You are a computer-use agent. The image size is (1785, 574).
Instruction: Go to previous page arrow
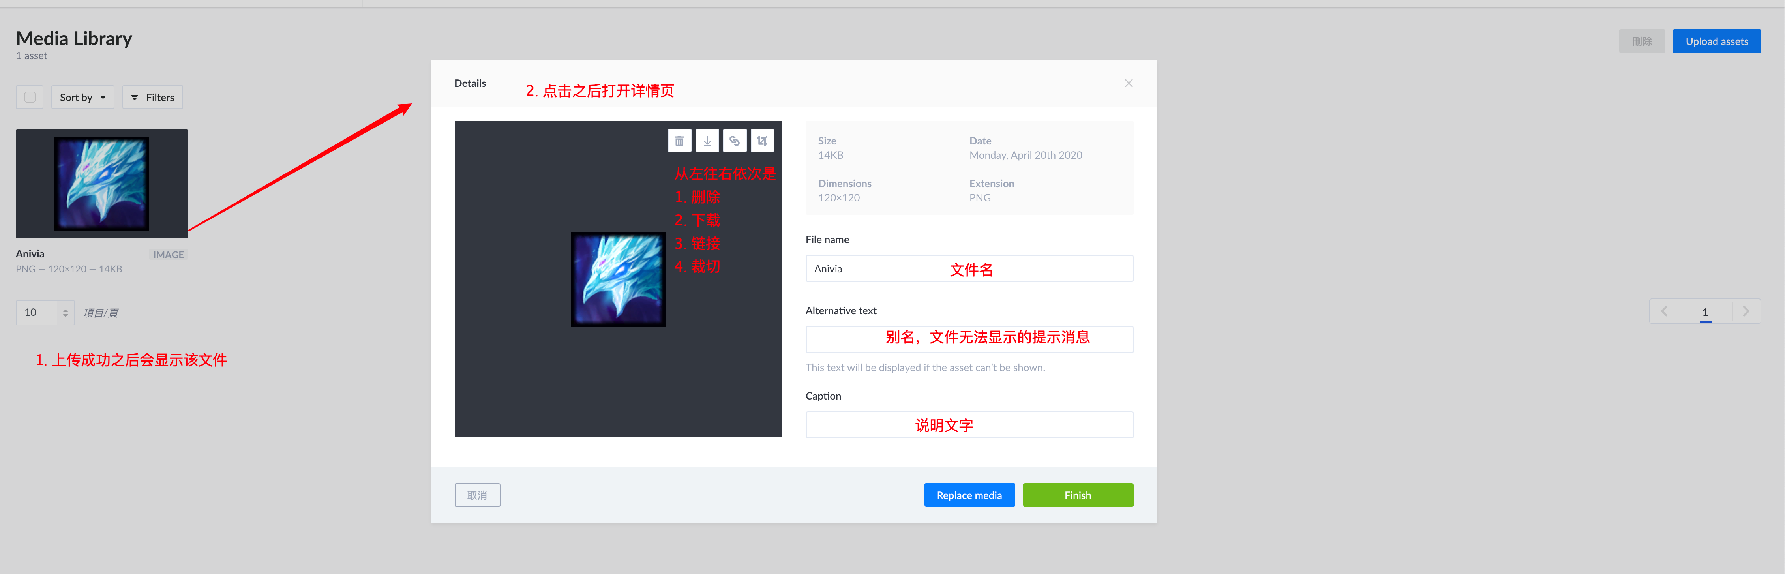pyautogui.click(x=1664, y=311)
